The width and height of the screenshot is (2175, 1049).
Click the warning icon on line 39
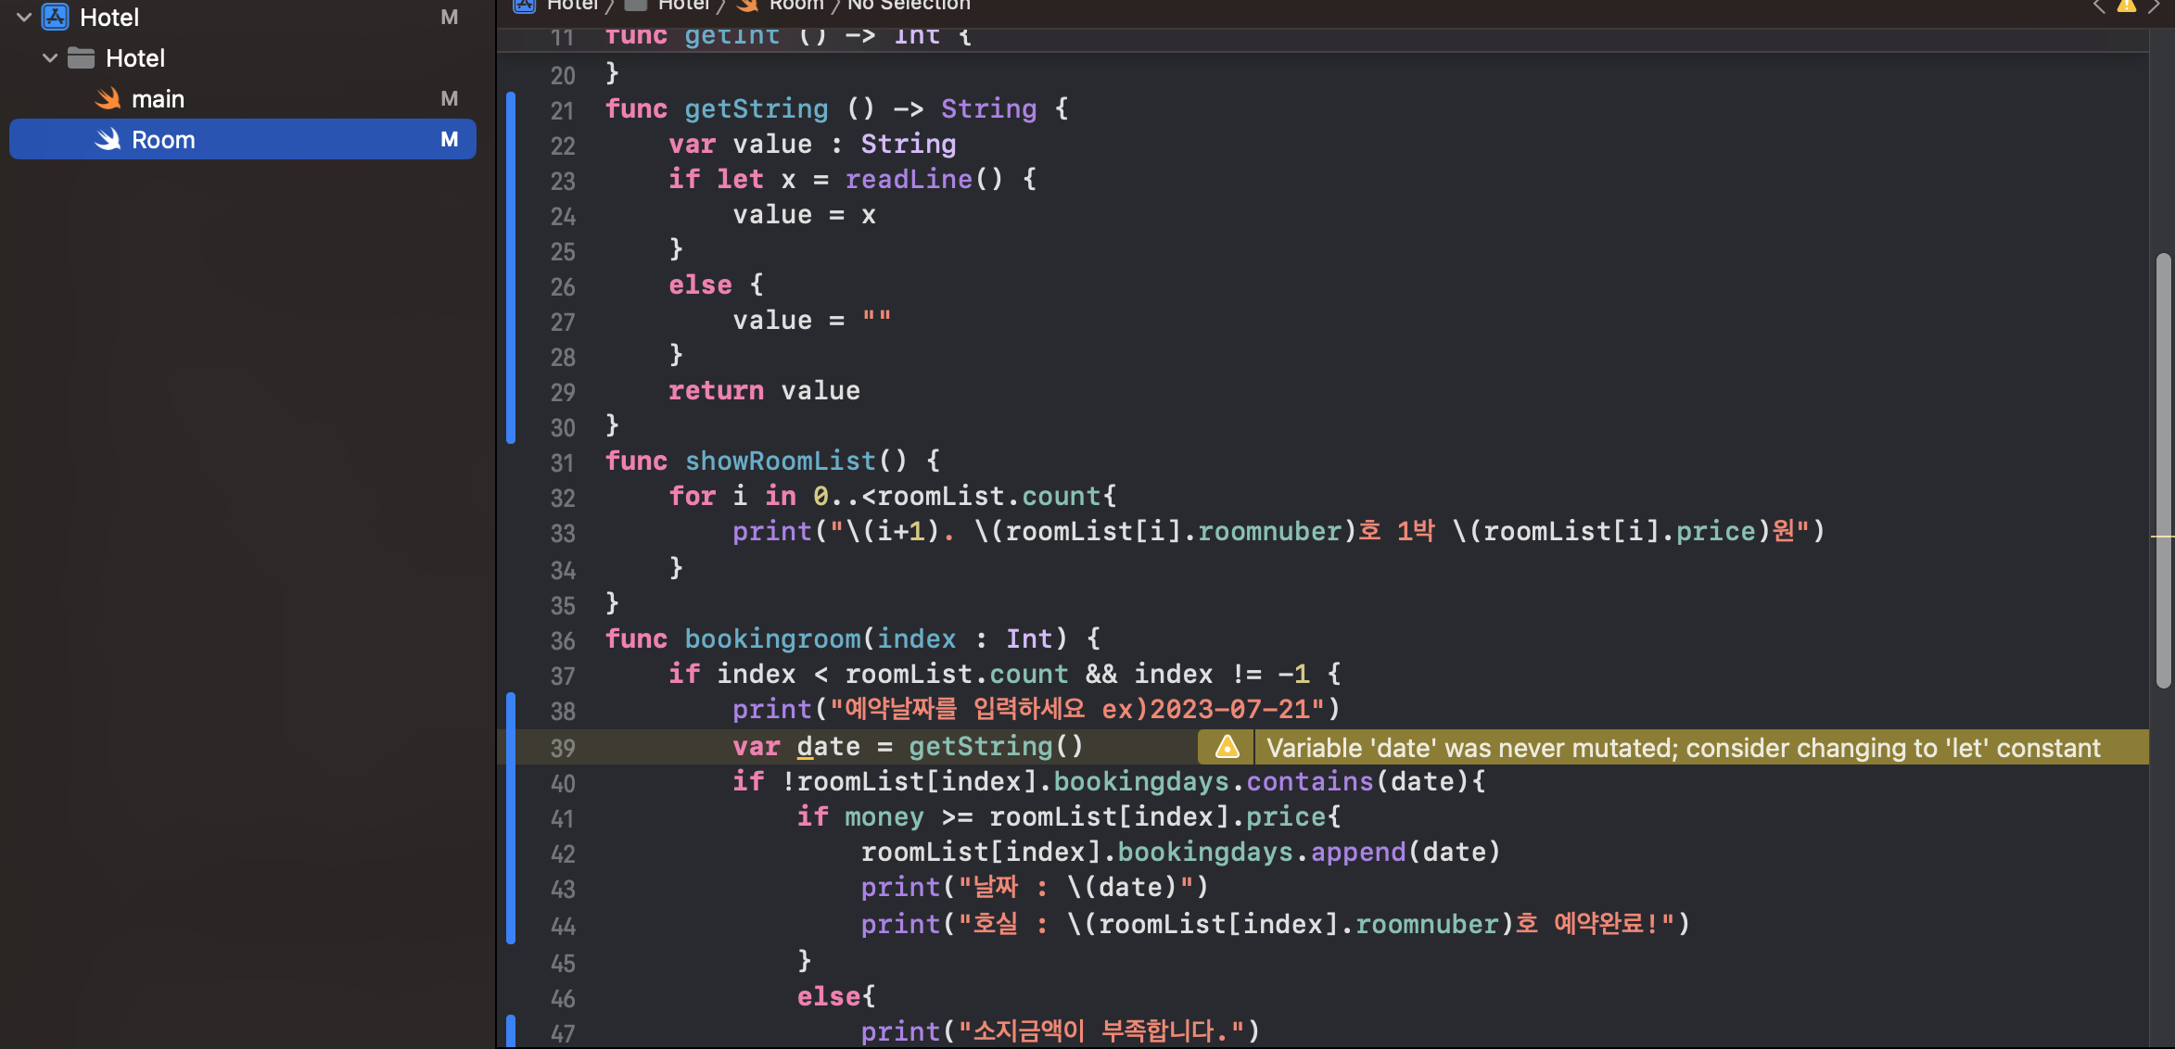point(1227,747)
